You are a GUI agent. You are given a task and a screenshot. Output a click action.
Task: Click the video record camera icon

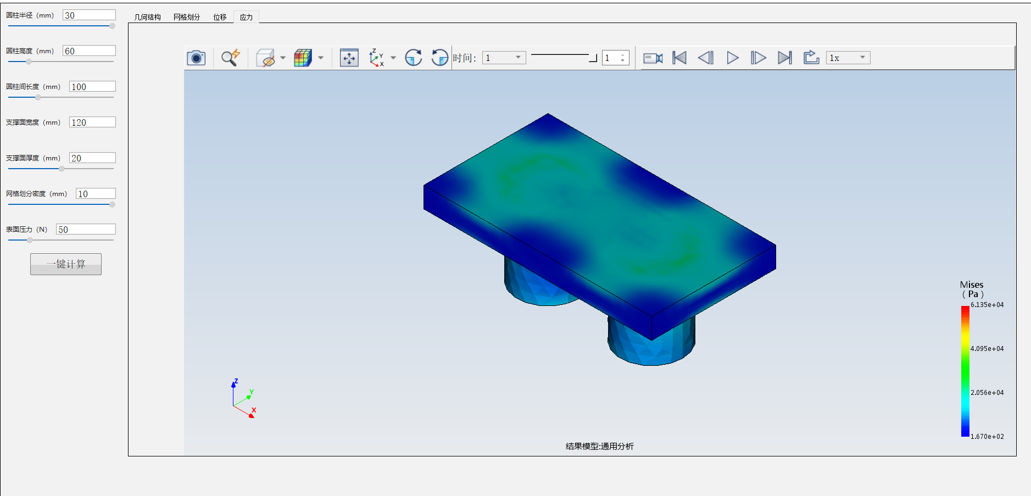tap(653, 58)
